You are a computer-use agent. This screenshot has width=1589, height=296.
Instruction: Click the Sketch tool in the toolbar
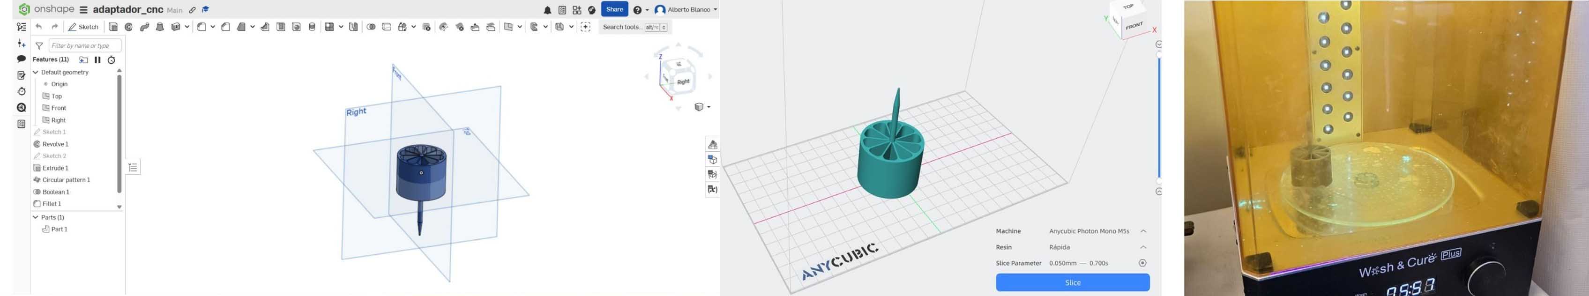pos(84,27)
